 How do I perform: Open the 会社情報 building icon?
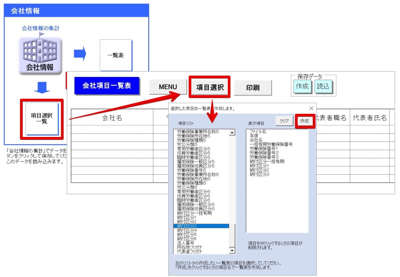click(x=40, y=55)
